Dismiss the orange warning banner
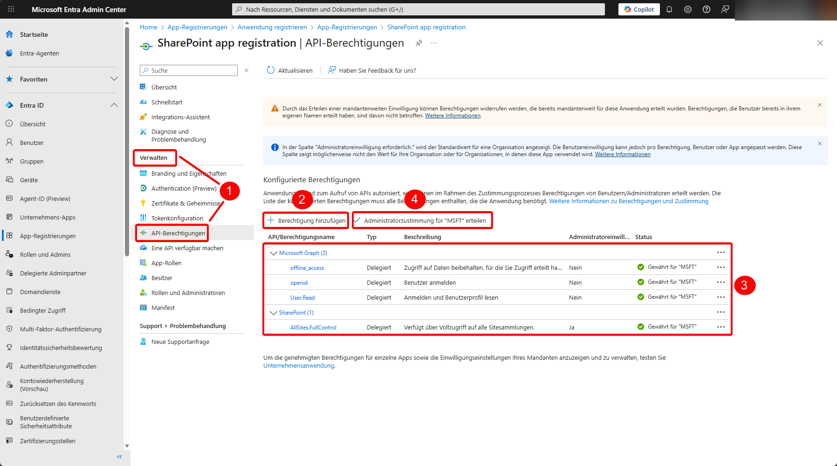The width and height of the screenshot is (837, 466). pyautogui.click(x=819, y=105)
